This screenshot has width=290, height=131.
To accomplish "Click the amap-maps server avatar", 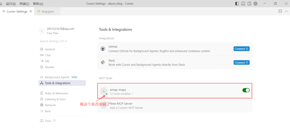I will pyautogui.click(x=104, y=91).
